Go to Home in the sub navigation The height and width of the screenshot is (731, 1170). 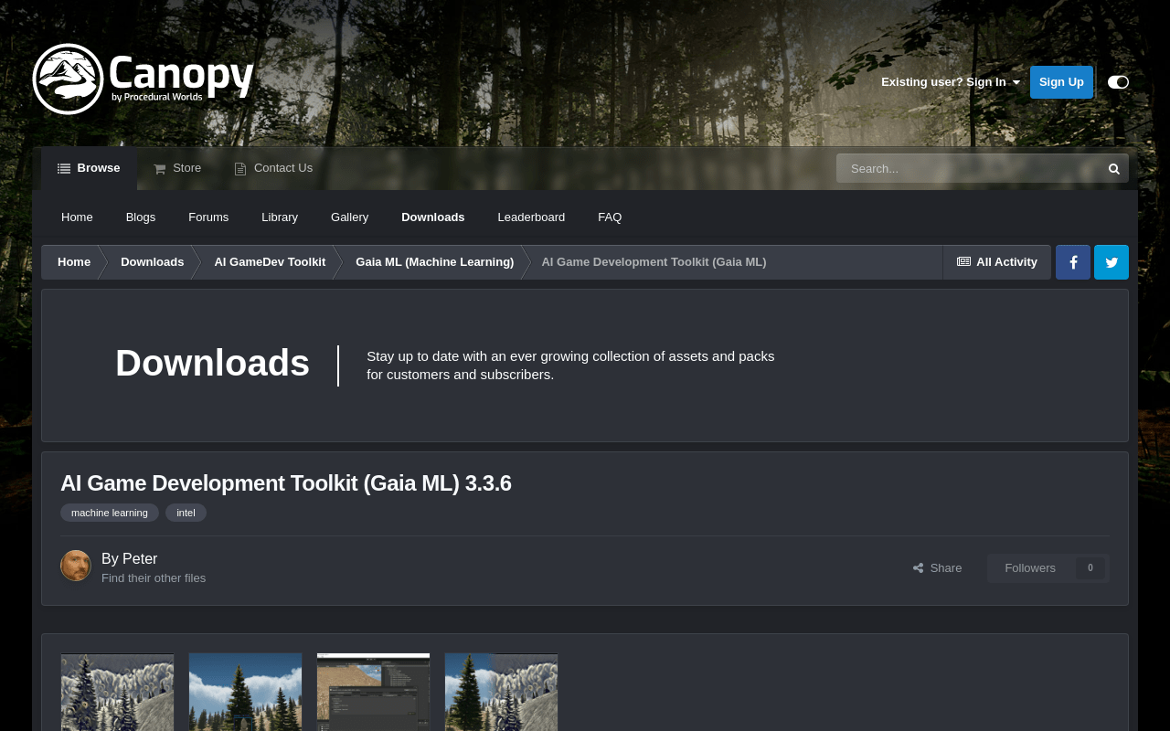[x=77, y=217]
